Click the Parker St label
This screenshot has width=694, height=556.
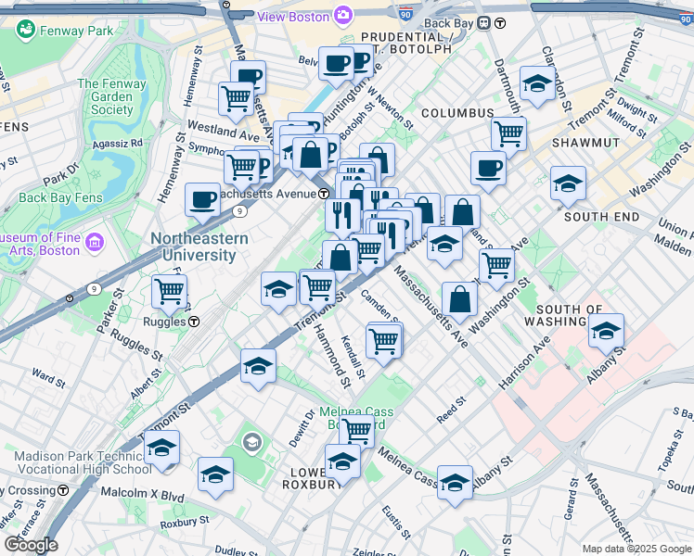110,310
